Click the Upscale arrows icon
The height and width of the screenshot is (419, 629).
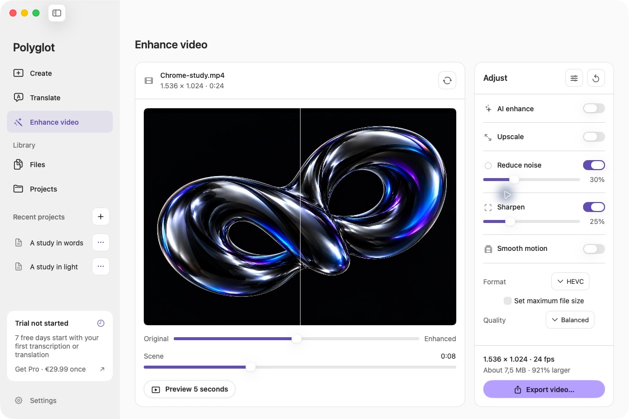(488, 137)
